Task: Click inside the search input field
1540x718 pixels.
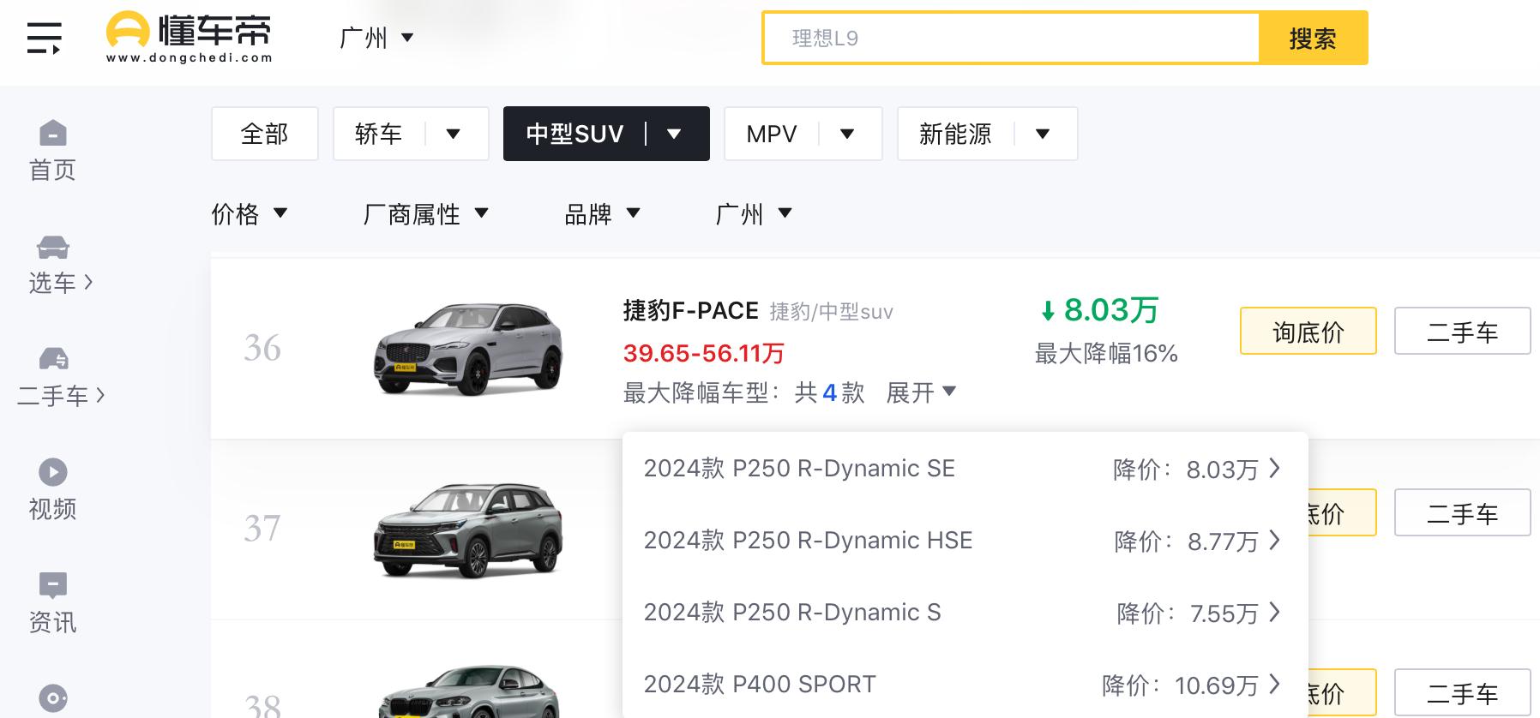Action: coord(1012,38)
